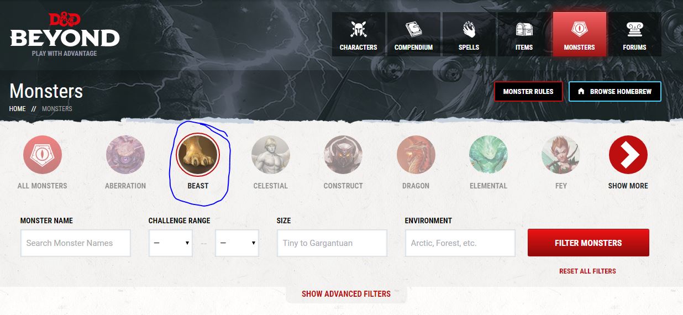The image size is (683, 315).
Task: Expand Show Advanced Filters
Action: [x=346, y=294]
